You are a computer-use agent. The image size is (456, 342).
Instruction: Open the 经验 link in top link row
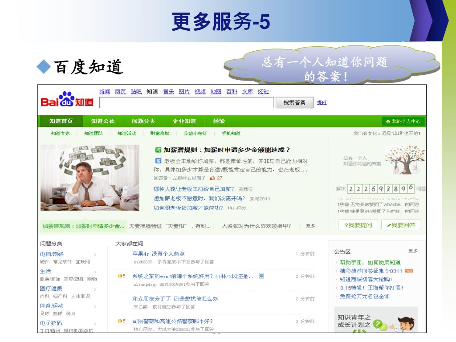(263, 92)
